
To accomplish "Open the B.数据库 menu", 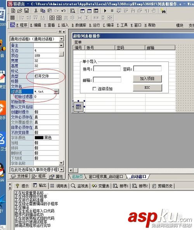I will point(79,25).
